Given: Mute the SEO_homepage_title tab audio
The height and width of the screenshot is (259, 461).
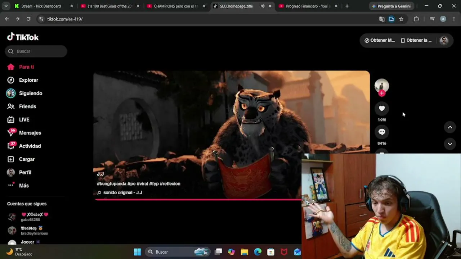Looking at the screenshot, I should pos(263,6).
